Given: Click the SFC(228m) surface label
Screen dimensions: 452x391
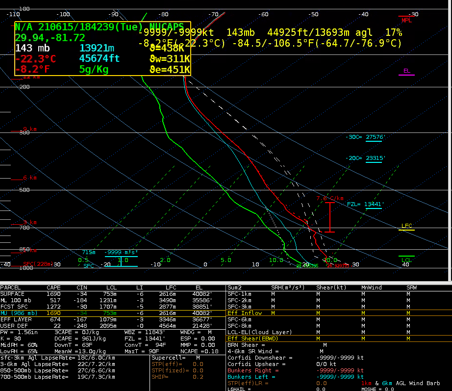Looking at the screenshot, I should coord(38,264).
